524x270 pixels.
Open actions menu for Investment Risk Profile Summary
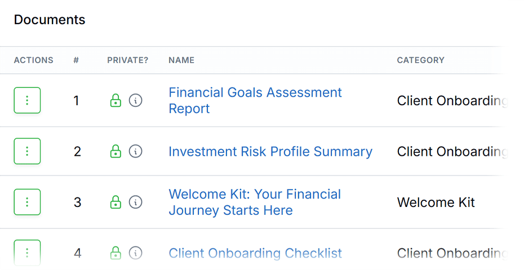pos(27,151)
